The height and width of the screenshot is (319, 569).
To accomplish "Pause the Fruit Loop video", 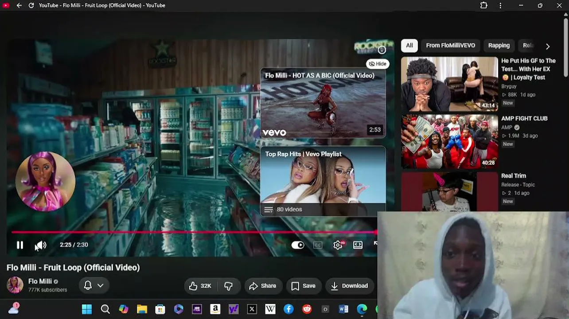I will pos(20,245).
